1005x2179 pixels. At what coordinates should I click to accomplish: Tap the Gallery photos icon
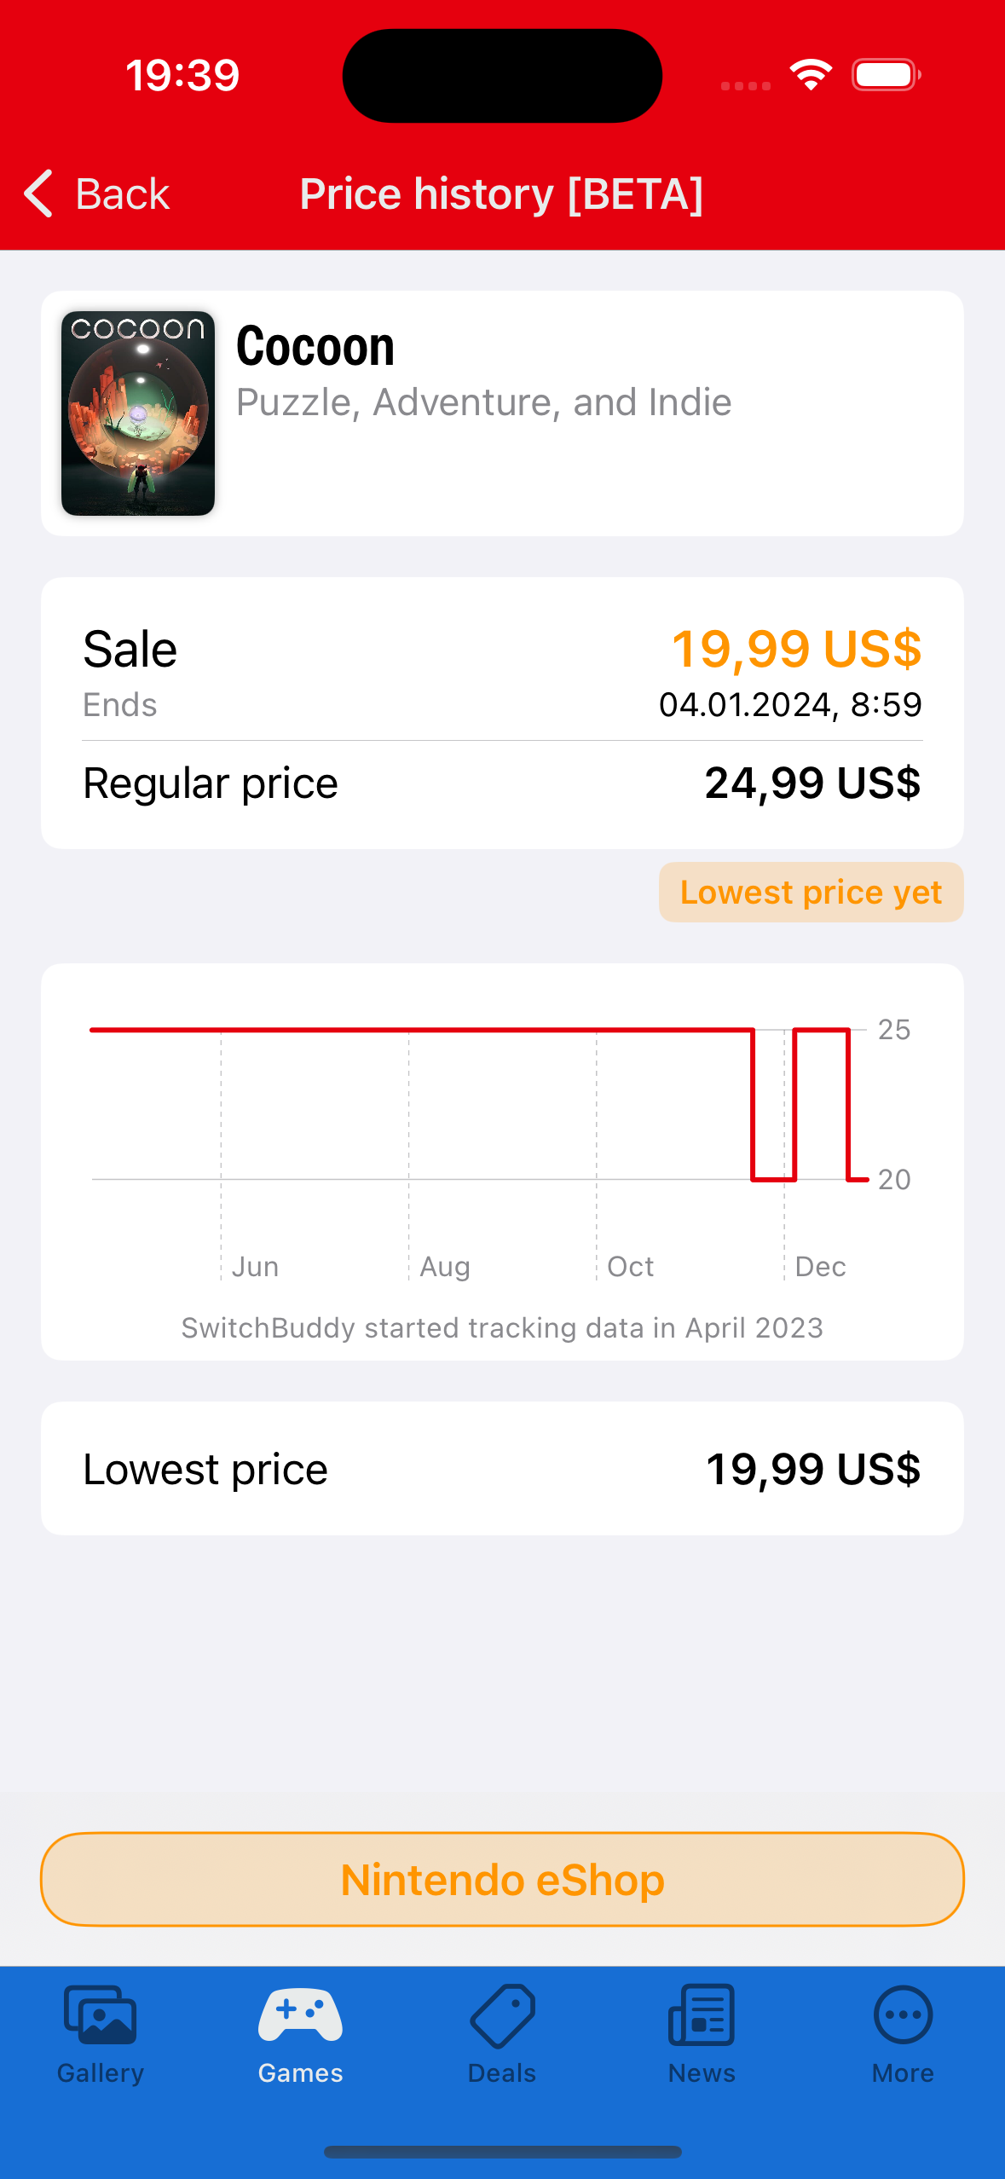(x=101, y=2015)
